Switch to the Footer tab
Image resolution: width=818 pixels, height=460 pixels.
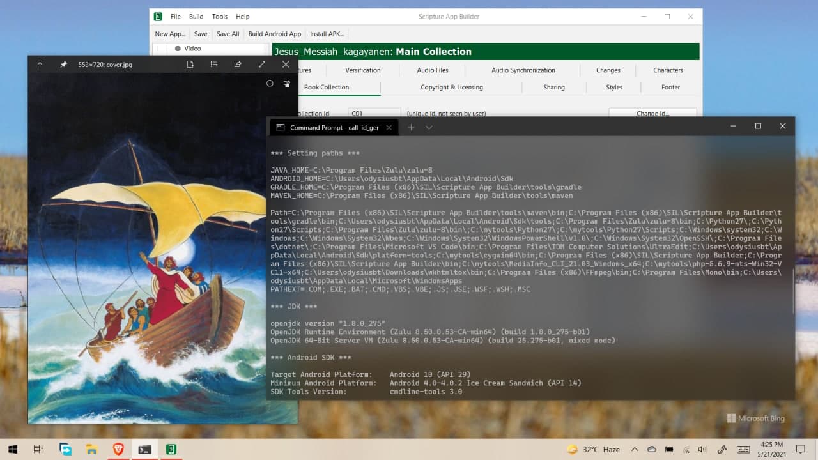coord(670,88)
